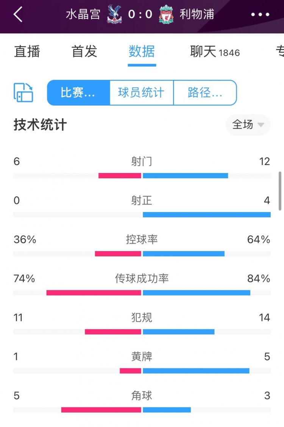The image size is (284, 427).
Task: Switch to 球员统计 segment
Action: [x=141, y=92]
